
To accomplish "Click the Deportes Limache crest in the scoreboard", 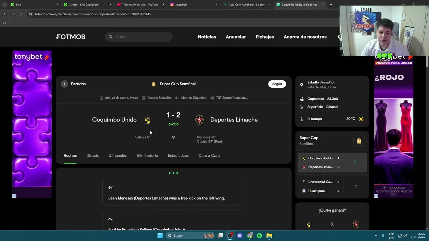I will [199, 120].
